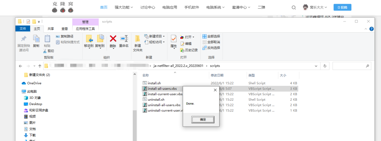Click the Explorer Back arrow
This screenshot has width=381, height=141.
tap(20, 66)
